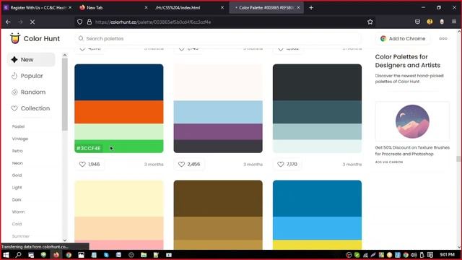462x260 pixels.
Task: Open Firefox from the taskbar
Action: [56, 255]
